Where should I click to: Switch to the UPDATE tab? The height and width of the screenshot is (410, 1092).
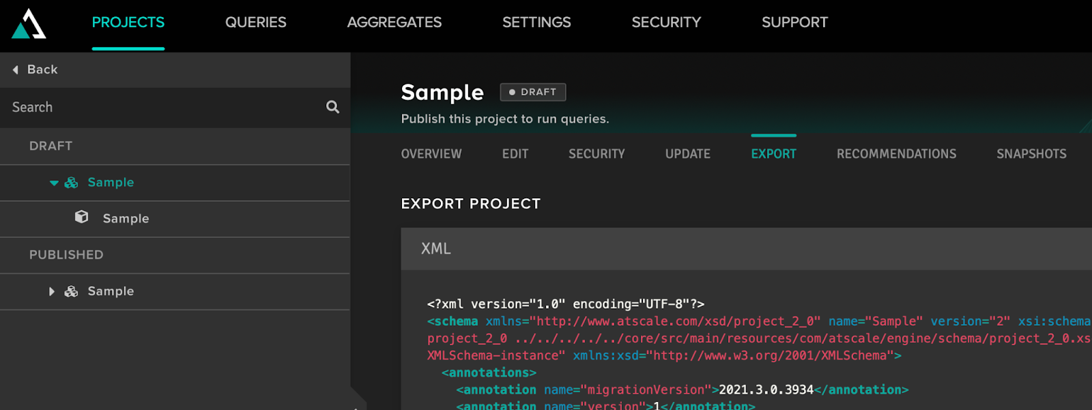point(688,154)
